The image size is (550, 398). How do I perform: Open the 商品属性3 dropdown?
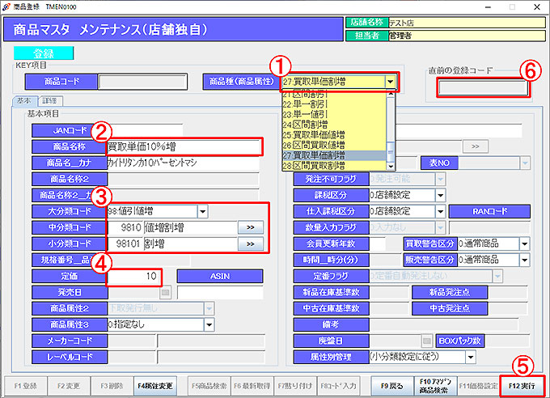point(209,324)
